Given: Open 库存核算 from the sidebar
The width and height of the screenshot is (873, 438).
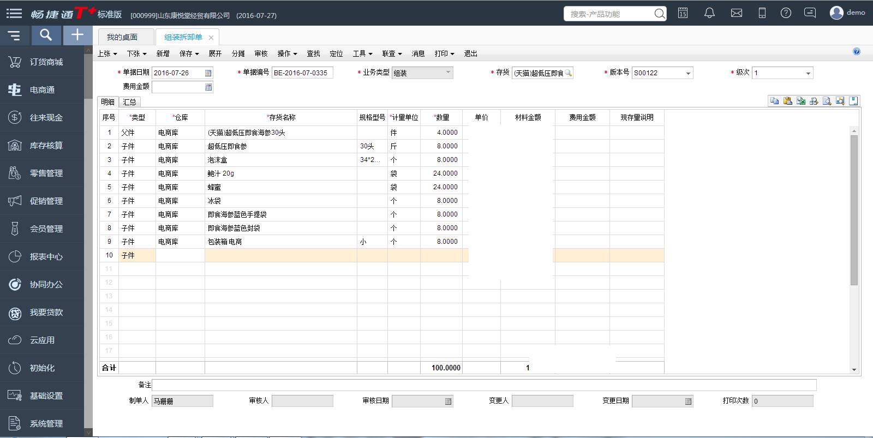Looking at the screenshot, I should (x=46, y=146).
